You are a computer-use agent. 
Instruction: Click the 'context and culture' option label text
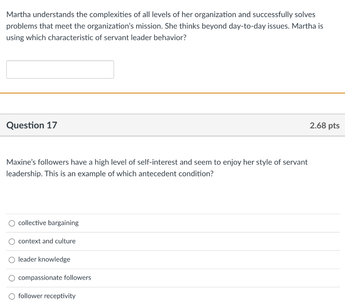[47, 241]
